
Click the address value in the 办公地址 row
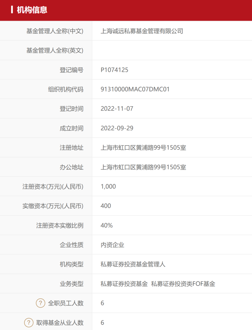click(x=143, y=167)
